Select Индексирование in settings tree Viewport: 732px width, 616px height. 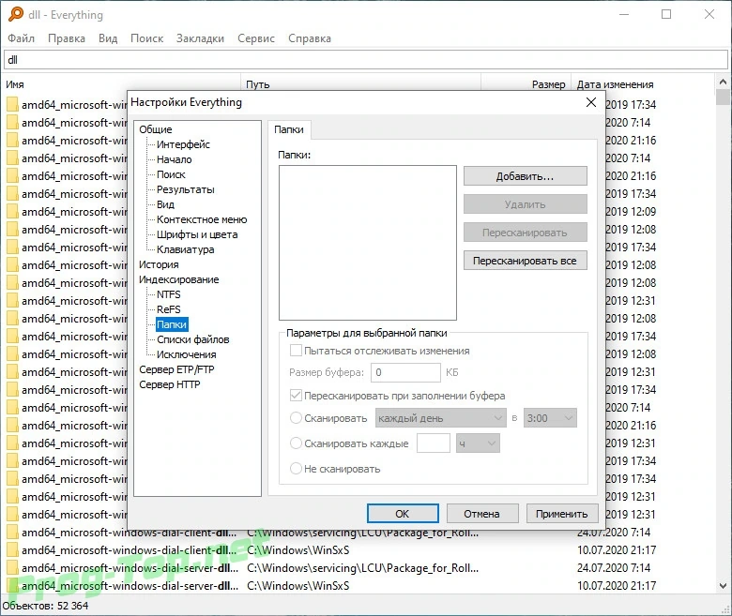coord(179,279)
